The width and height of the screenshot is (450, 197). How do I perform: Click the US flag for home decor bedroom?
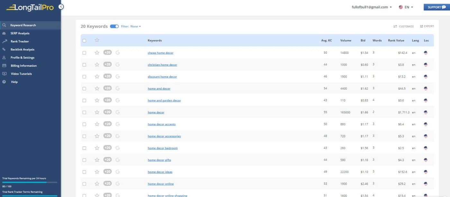point(426,148)
